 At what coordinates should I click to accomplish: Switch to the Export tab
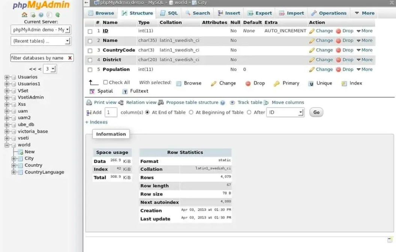260,13
